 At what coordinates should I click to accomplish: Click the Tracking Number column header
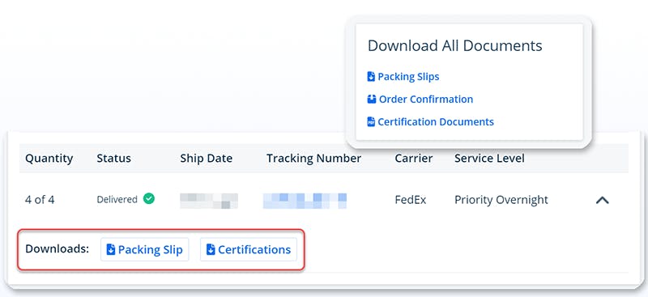point(314,158)
